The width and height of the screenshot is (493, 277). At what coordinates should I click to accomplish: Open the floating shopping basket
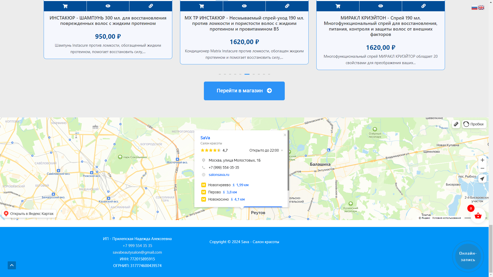[x=478, y=215]
